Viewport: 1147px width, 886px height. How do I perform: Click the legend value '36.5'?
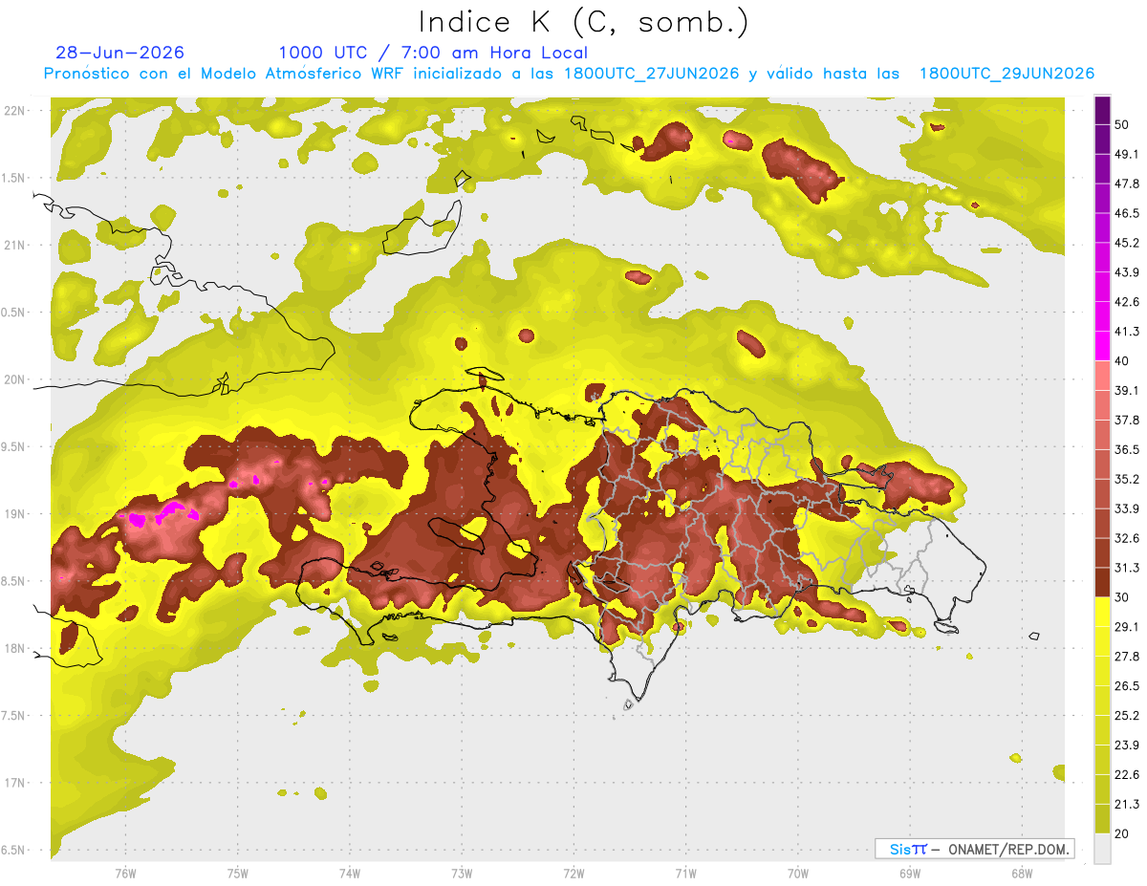(1127, 449)
